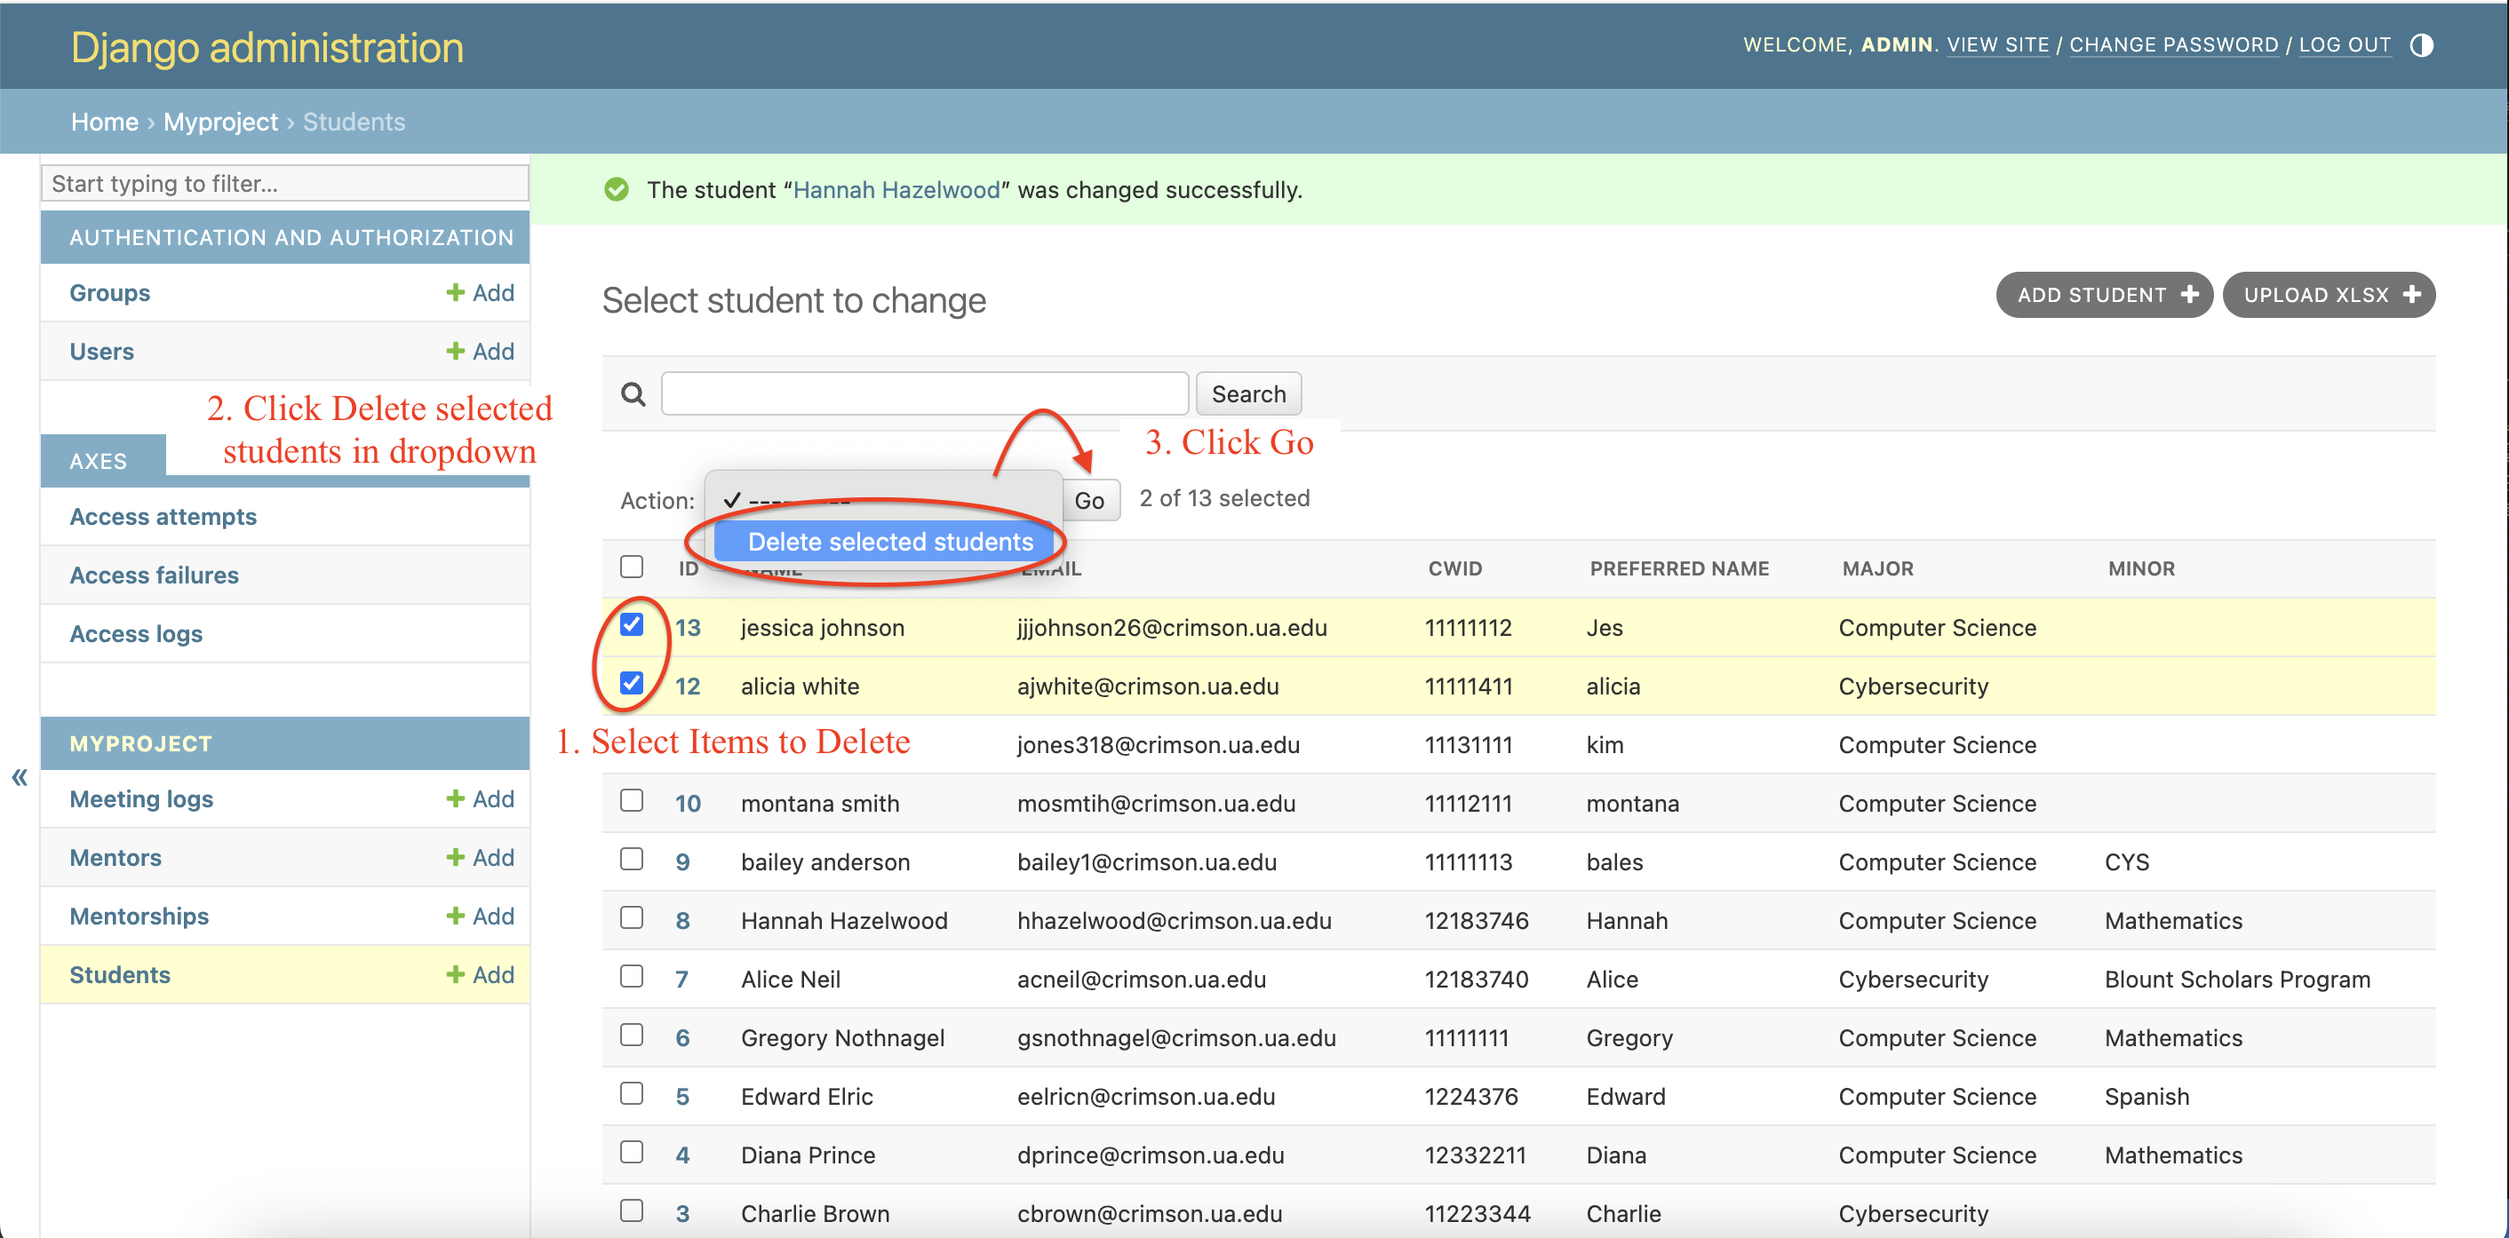Toggle the light/dark theme icon
The width and height of the screenshot is (2509, 1238).
[2421, 46]
